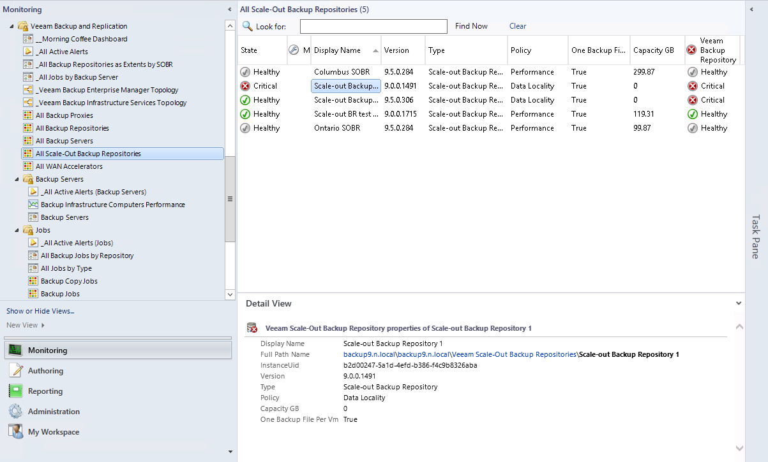Viewport: 768px width, 462px height.
Task: Click the Reporting workspace icon
Action: [x=16, y=391]
